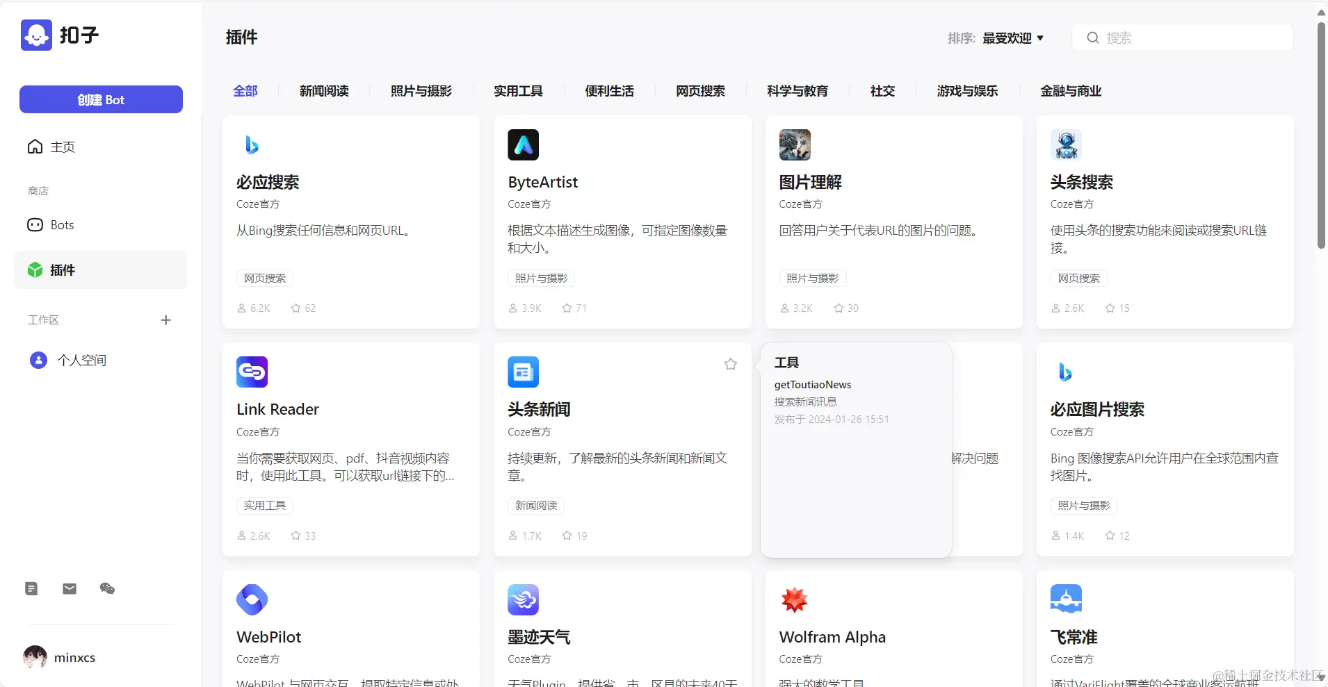This screenshot has height=687, width=1328.
Task: Open the document icon at sidebar bottom
Action: coord(31,588)
